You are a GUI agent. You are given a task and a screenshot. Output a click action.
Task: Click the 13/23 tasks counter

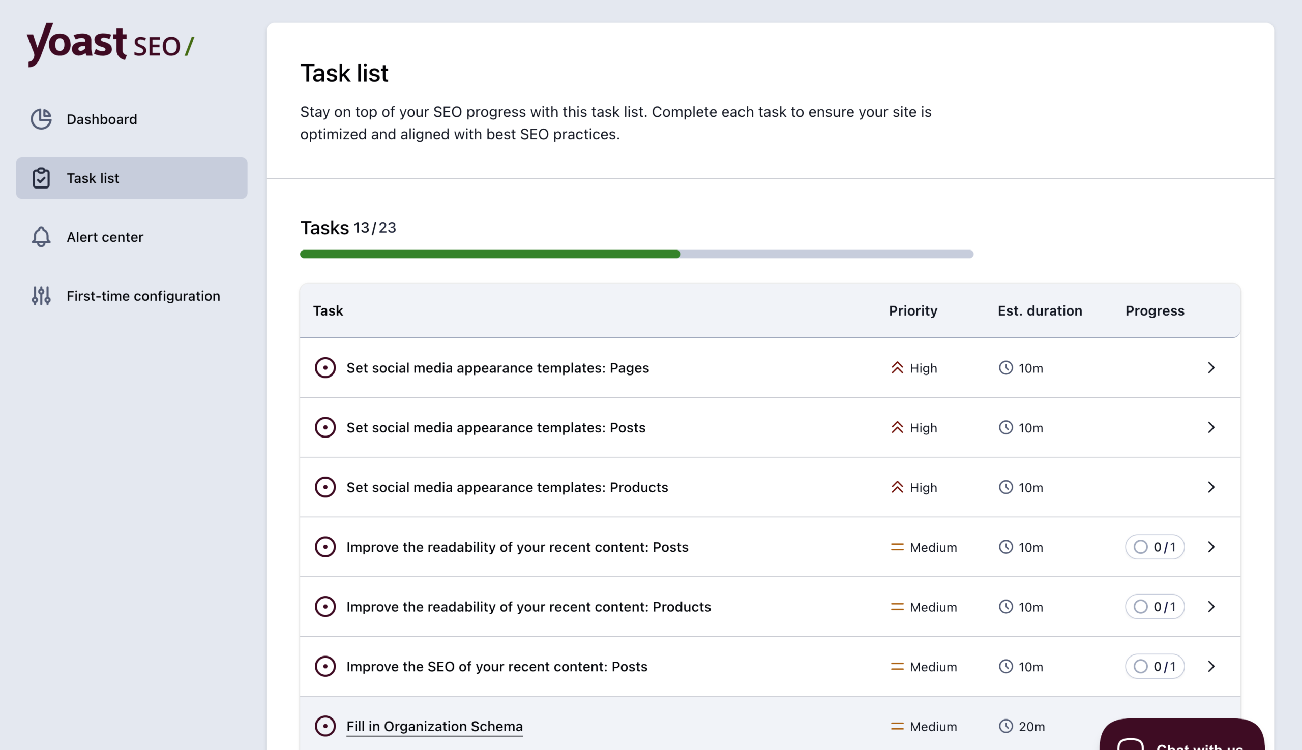click(x=375, y=228)
